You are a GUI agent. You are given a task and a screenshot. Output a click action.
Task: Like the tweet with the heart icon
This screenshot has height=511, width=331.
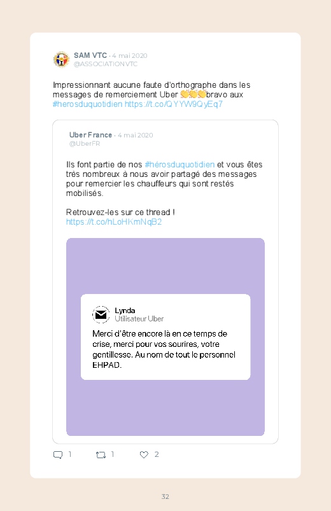(x=144, y=454)
